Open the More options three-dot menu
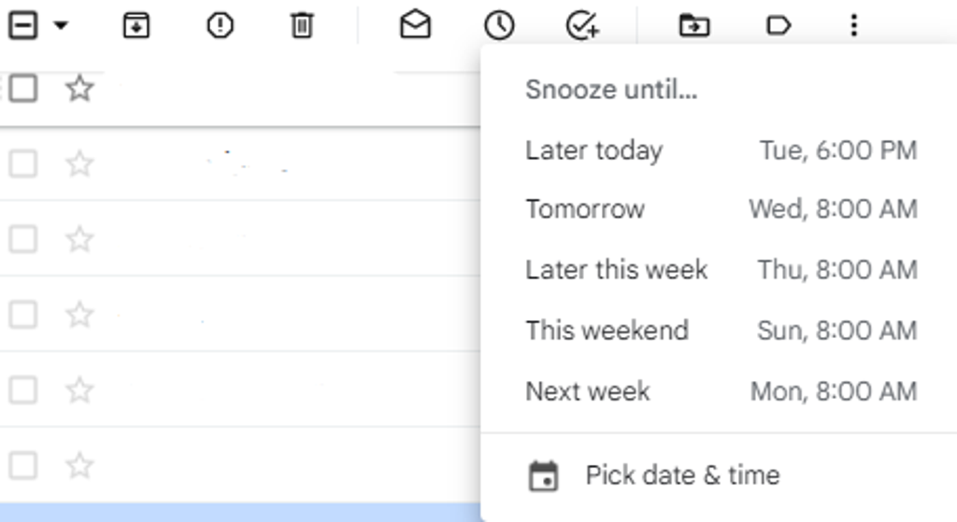 [x=853, y=25]
